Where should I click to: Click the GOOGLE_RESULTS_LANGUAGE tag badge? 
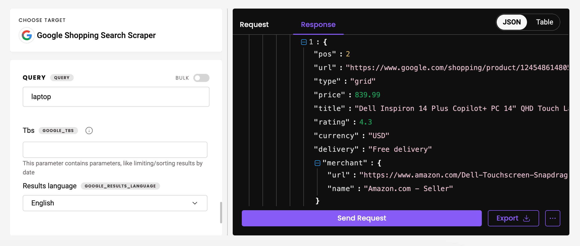pos(120,186)
